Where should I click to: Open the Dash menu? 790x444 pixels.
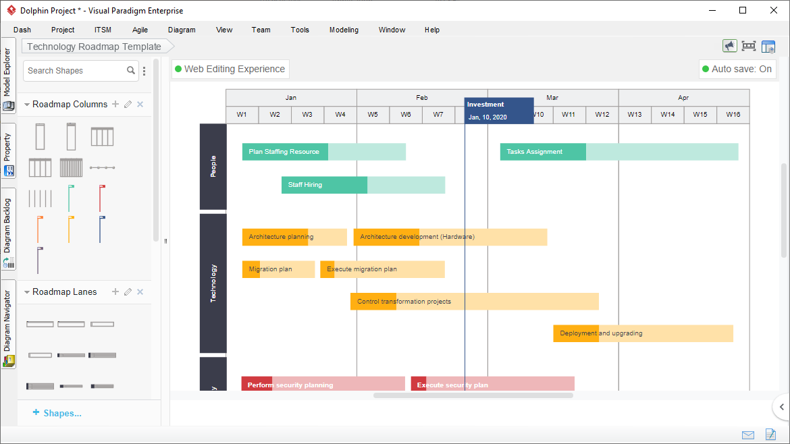[x=22, y=30]
